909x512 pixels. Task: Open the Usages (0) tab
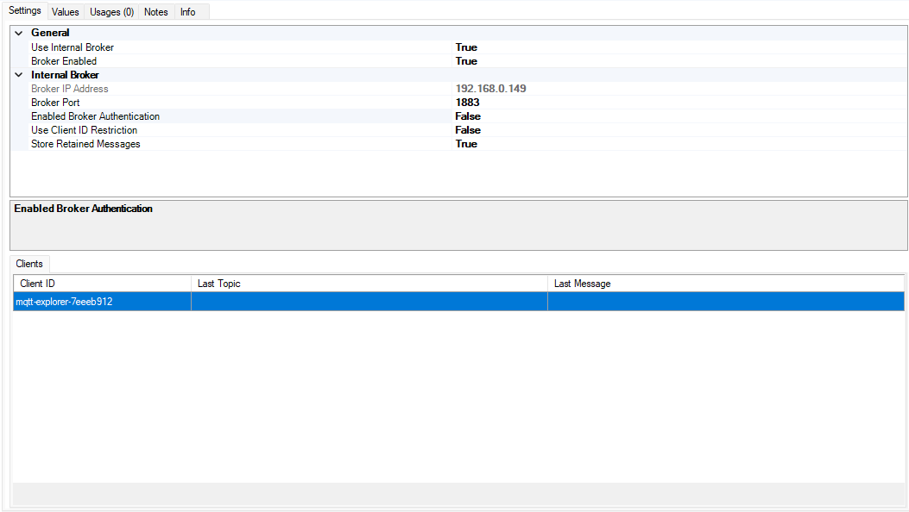tap(112, 12)
